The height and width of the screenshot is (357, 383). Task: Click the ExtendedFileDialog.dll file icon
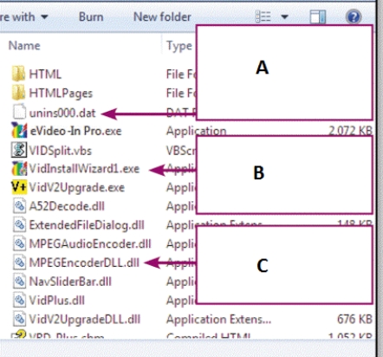pos(19,225)
